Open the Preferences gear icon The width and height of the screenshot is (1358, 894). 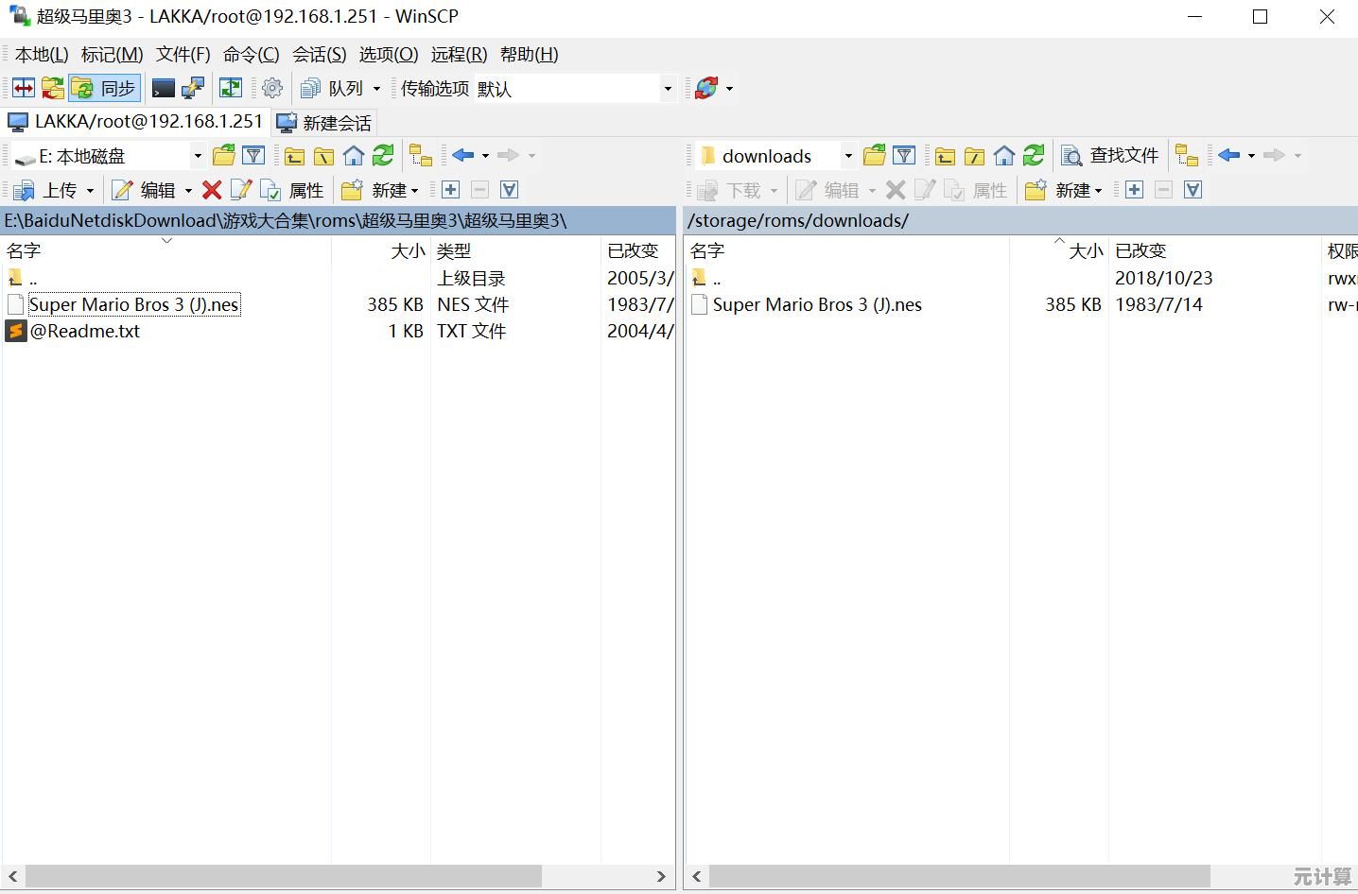pyautogui.click(x=272, y=88)
